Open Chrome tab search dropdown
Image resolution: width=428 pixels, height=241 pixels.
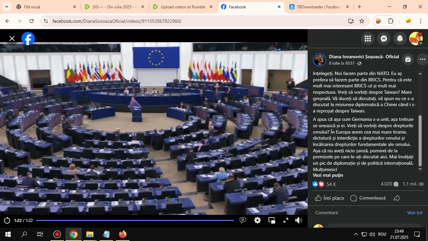[6, 7]
